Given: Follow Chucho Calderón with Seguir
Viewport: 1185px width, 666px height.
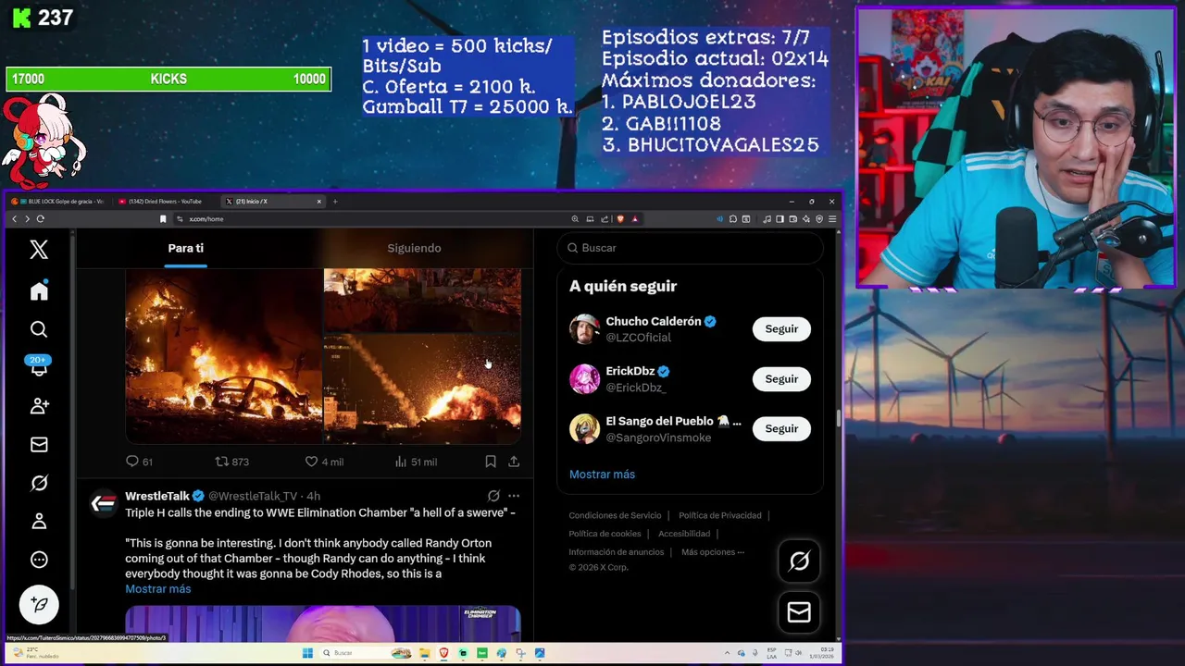Looking at the screenshot, I should click(x=781, y=329).
